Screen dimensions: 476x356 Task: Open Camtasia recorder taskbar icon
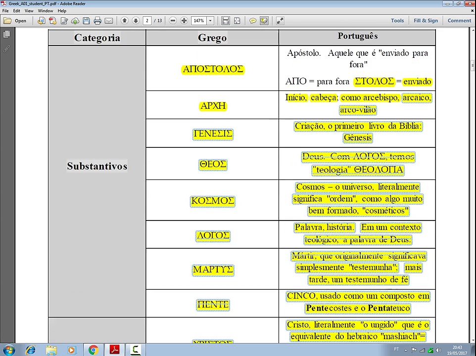click(135, 350)
